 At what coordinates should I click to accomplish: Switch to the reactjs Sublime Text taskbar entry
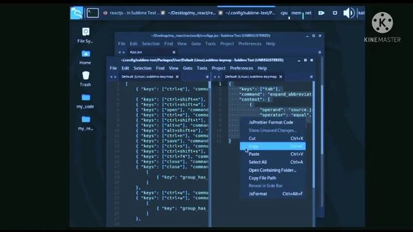[x=131, y=13]
